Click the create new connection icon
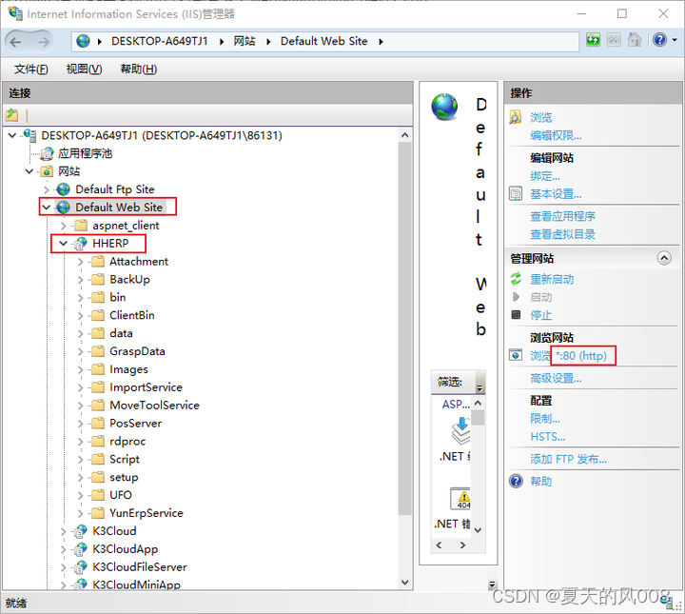The height and width of the screenshot is (614, 685). 12,115
